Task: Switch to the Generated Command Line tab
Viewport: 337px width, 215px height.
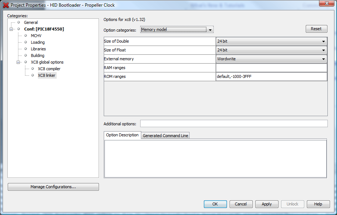Action: [x=165, y=136]
